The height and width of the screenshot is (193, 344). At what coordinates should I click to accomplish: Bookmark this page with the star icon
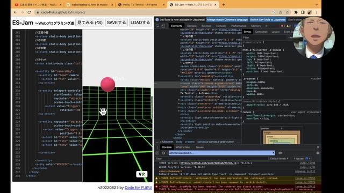[x=287, y=12]
